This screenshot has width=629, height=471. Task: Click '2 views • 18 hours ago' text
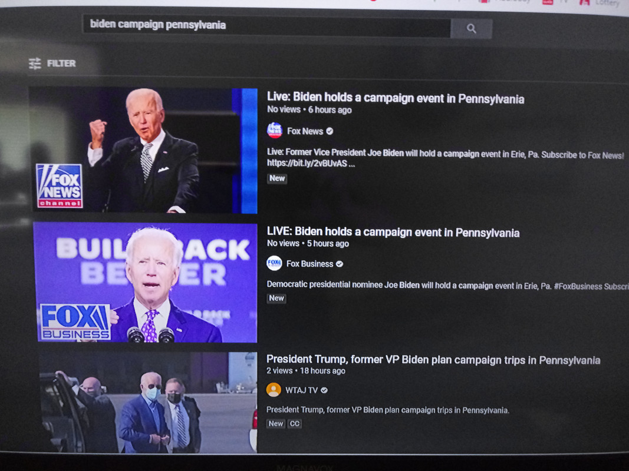click(306, 370)
